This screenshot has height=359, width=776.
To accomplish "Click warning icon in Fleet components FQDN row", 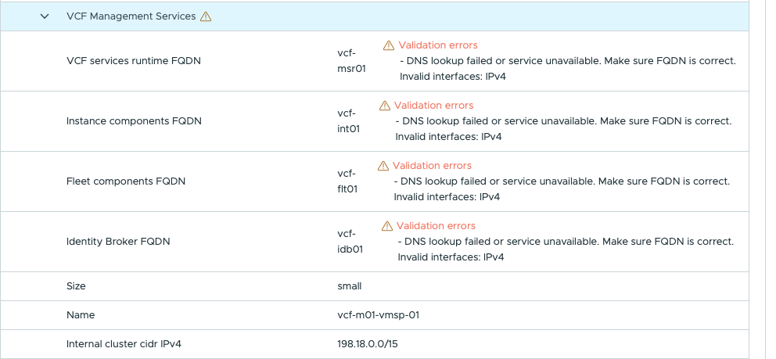I will (x=383, y=166).
